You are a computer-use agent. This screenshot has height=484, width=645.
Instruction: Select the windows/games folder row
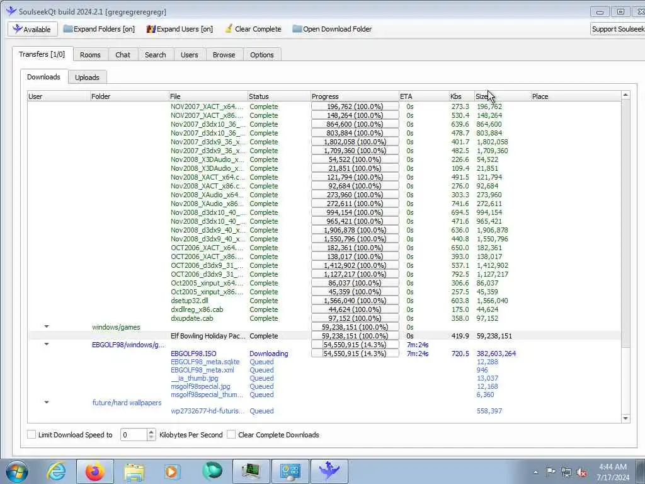(x=324, y=327)
